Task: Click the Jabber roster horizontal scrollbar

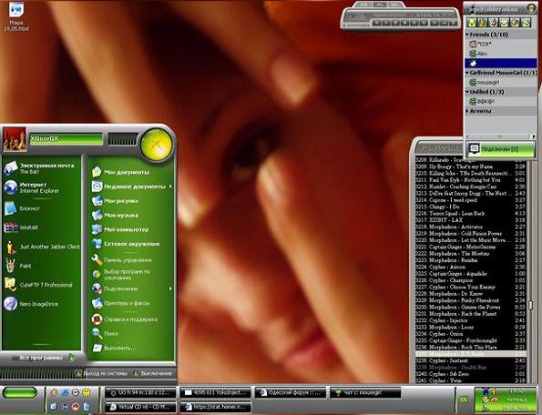Action: click(x=500, y=137)
